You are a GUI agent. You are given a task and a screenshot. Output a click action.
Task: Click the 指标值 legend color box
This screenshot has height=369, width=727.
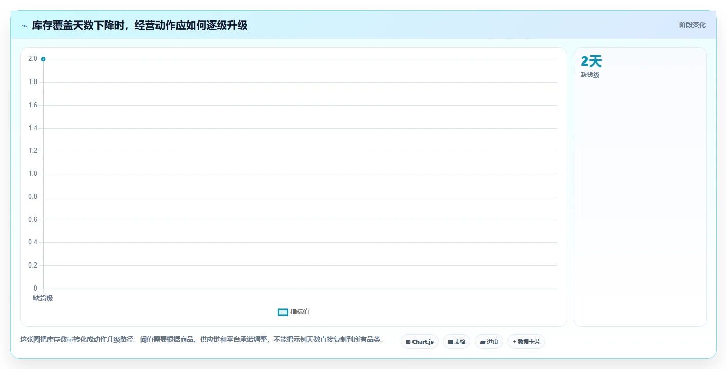283,312
